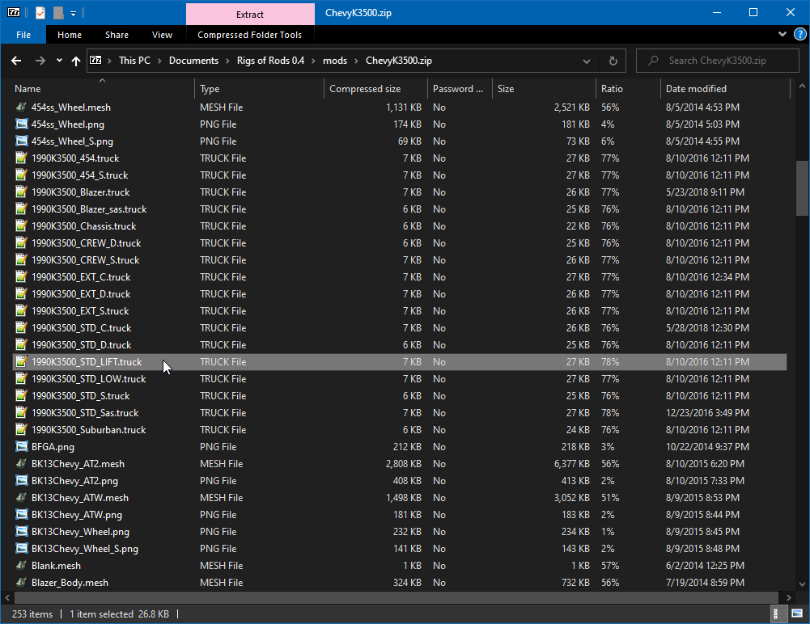Image resolution: width=810 pixels, height=624 pixels.
Task: Click mods in the address breadcrumb
Action: point(335,61)
